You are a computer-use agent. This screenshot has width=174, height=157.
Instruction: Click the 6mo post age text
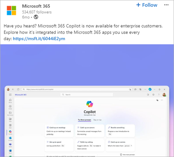pos(26,17)
